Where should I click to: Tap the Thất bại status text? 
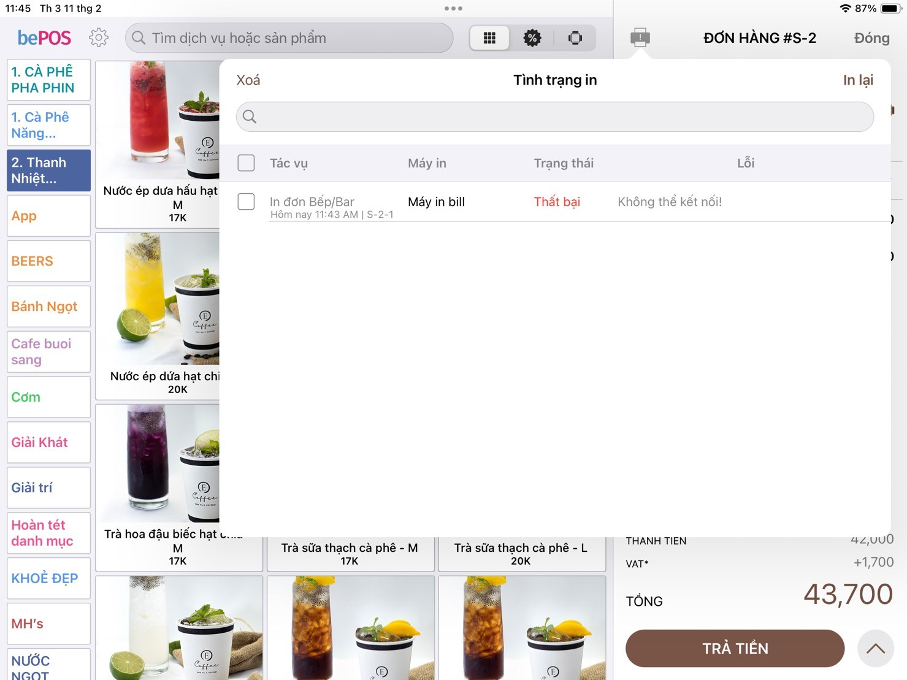557,202
